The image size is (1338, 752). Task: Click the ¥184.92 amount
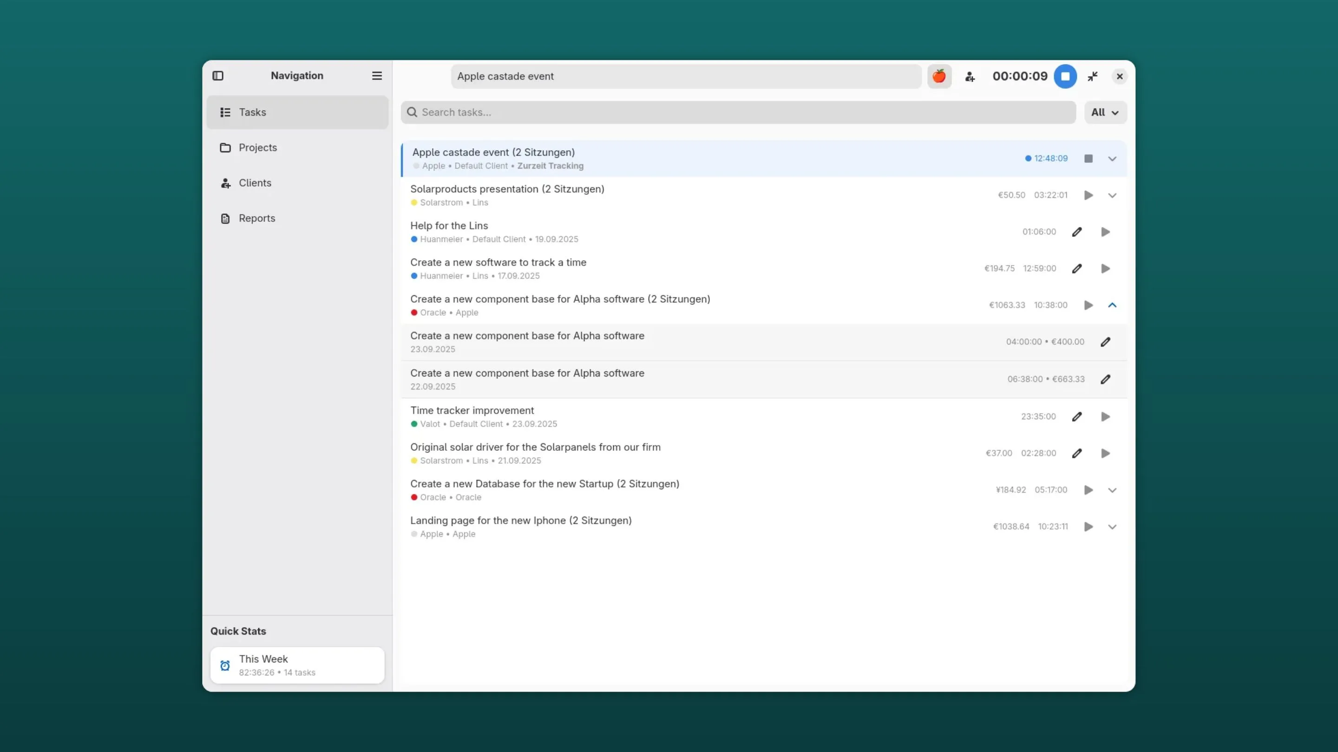(1011, 490)
